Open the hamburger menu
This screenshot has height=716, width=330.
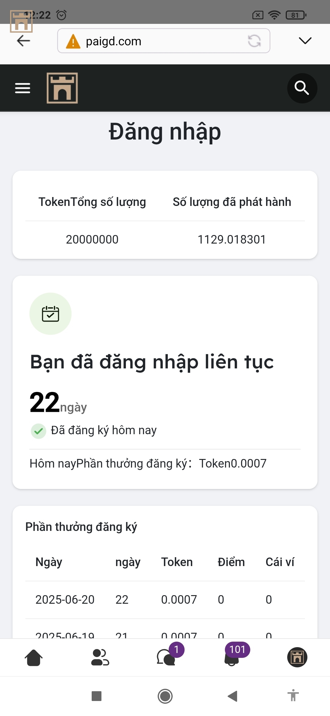(x=23, y=88)
